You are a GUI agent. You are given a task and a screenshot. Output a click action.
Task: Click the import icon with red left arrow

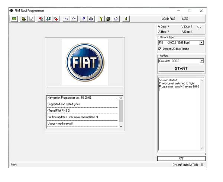tap(41, 19)
